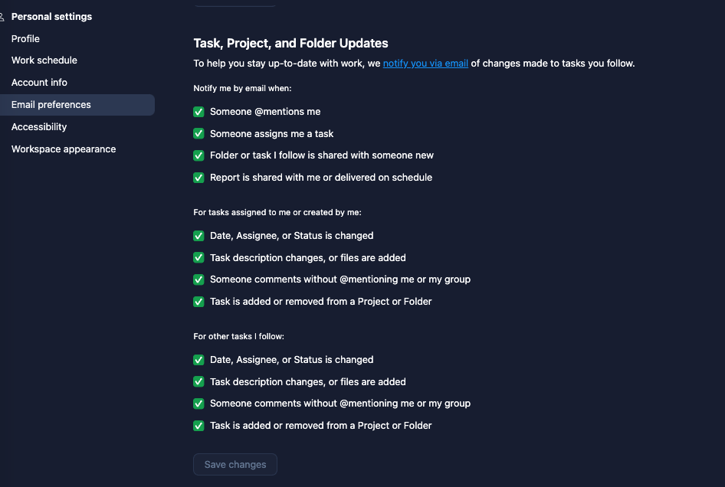Uncheck Date, Assignee, Status for other followed tasks
Viewport: 725px width, 487px height.
[x=198, y=360]
